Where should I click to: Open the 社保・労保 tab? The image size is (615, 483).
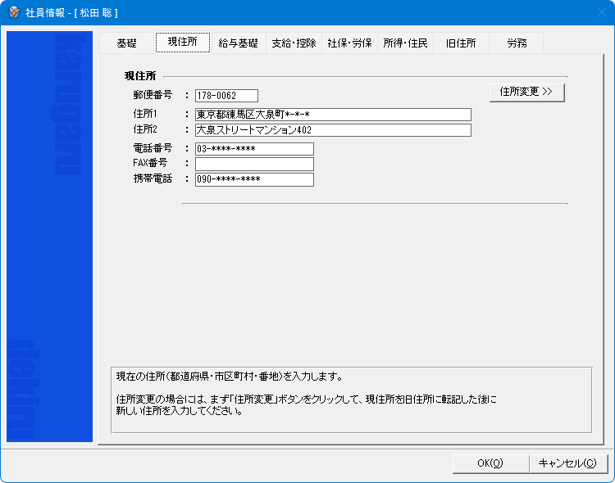[349, 43]
